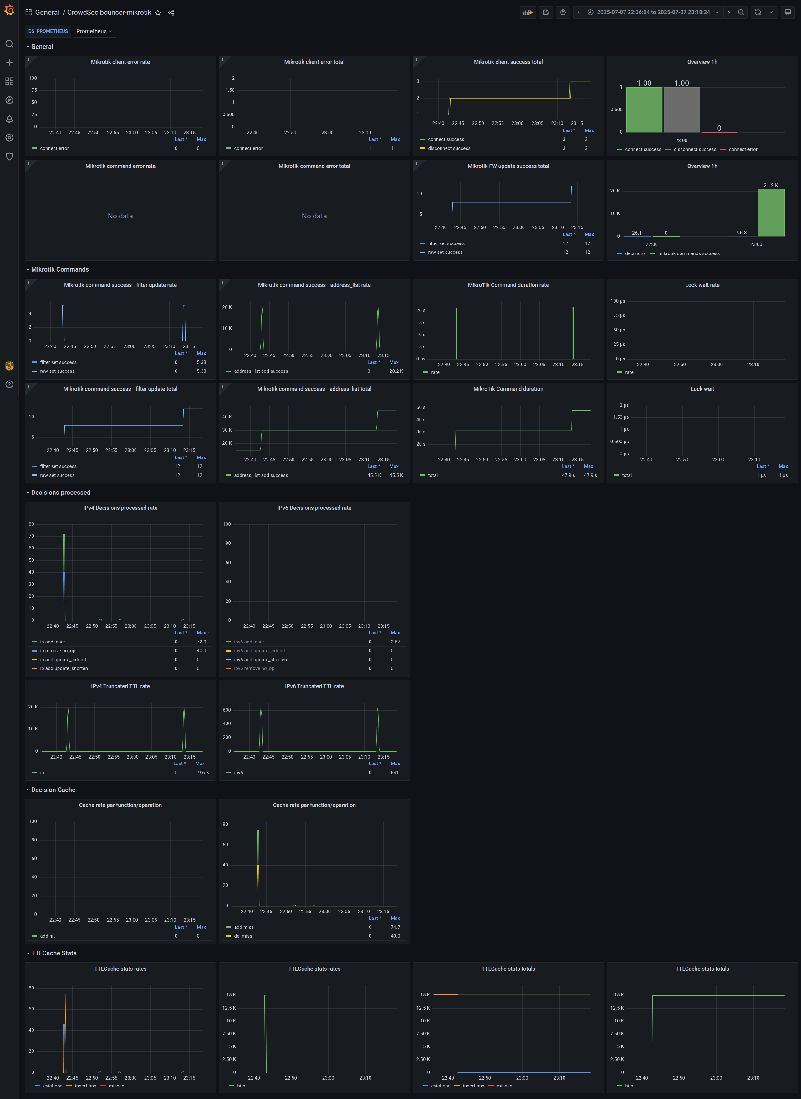Sort filter update total legend by Last
Screen dimensions: 801x1099
[x=181, y=457]
